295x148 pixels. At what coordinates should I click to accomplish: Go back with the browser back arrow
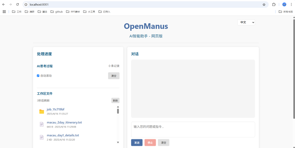[x=3, y=4]
